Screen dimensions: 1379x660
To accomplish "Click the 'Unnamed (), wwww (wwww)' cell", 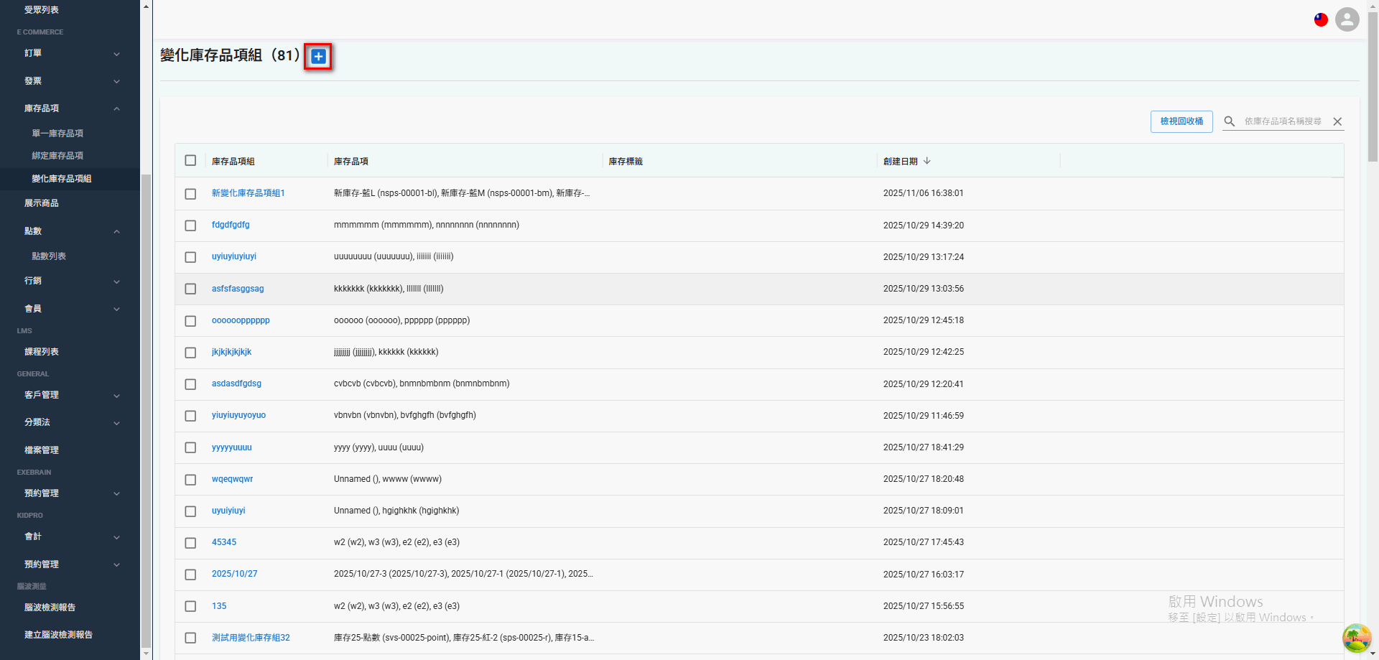I will click(x=388, y=479).
